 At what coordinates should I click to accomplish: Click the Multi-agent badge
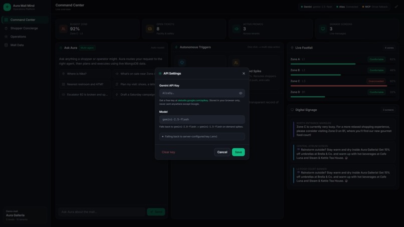pyautogui.click(x=87, y=48)
